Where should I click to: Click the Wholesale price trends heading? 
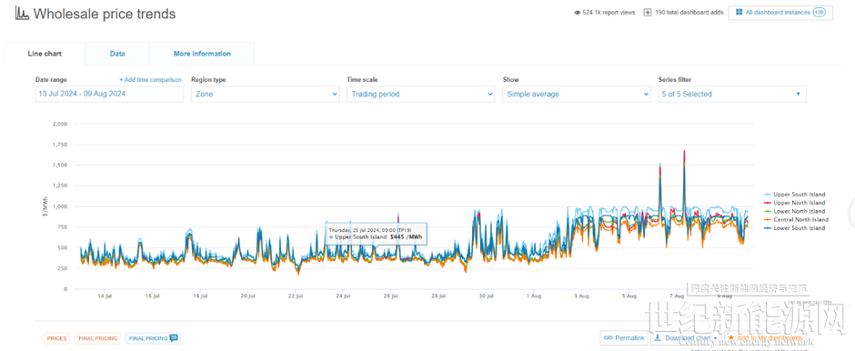pyautogui.click(x=105, y=14)
